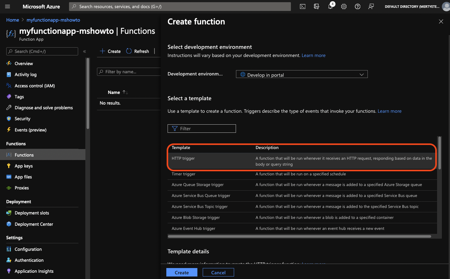The width and height of the screenshot is (450, 279).
Task: Open the Functions menu item
Action: [43, 155]
